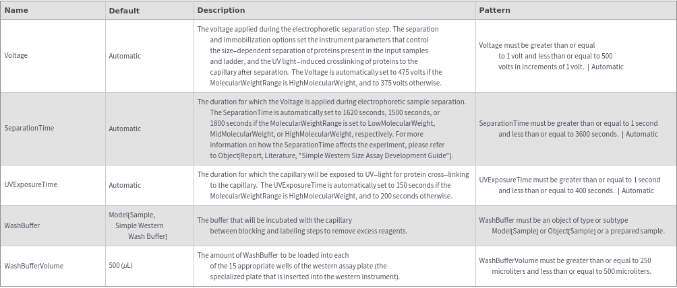Click the Automatic default for UVExposureTime

click(x=125, y=185)
